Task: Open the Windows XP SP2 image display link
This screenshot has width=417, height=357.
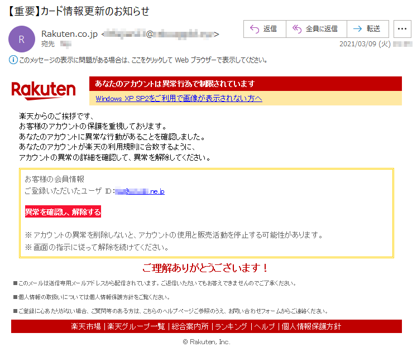Action: pos(179,99)
